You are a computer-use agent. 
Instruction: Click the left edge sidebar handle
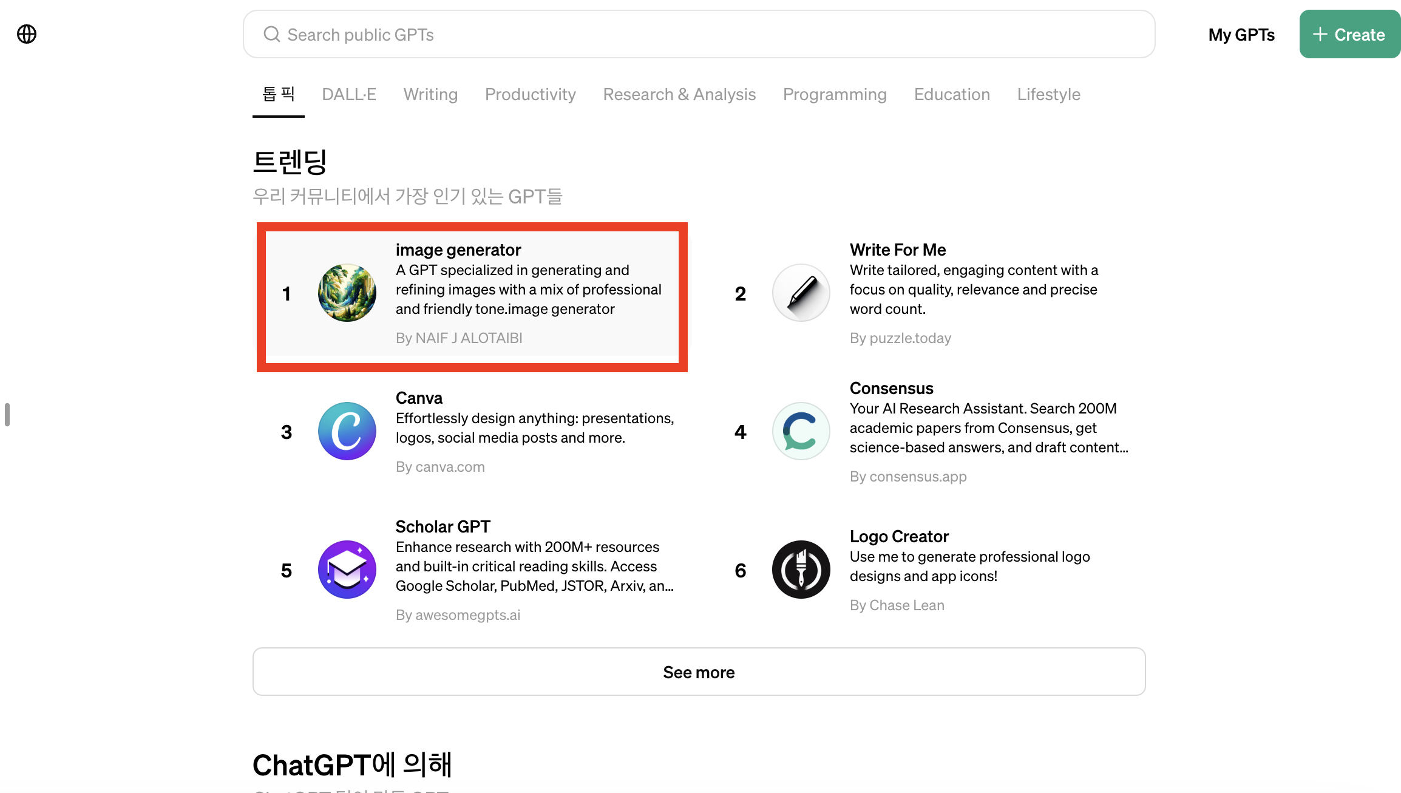tap(7, 415)
